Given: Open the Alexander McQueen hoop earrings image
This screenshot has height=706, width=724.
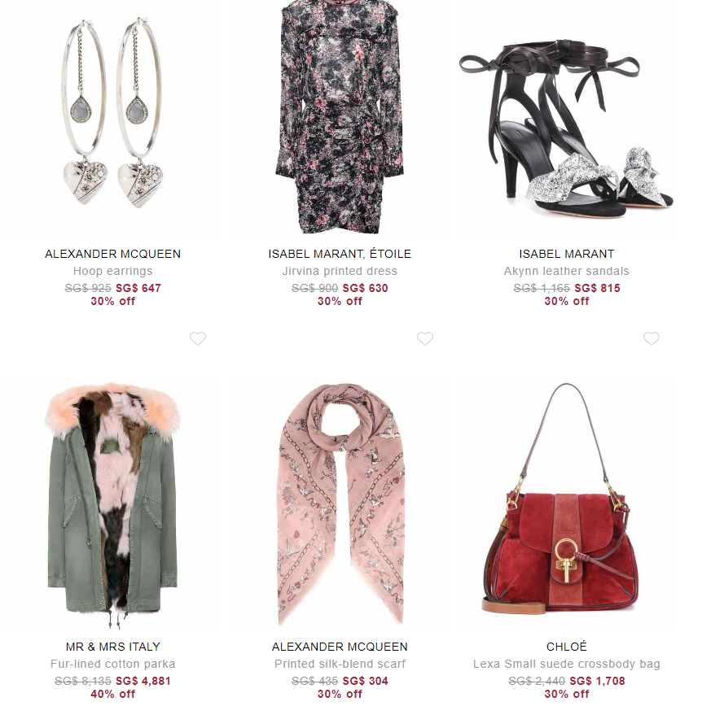Looking at the screenshot, I should (112, 113).
